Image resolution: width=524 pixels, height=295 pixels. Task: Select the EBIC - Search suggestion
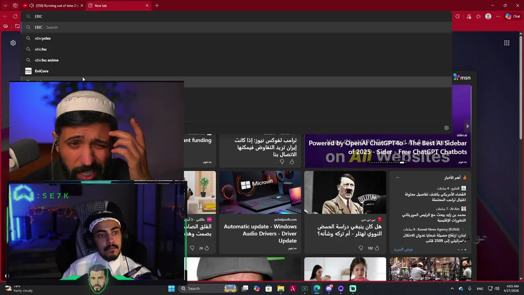(x=237, y=27)
